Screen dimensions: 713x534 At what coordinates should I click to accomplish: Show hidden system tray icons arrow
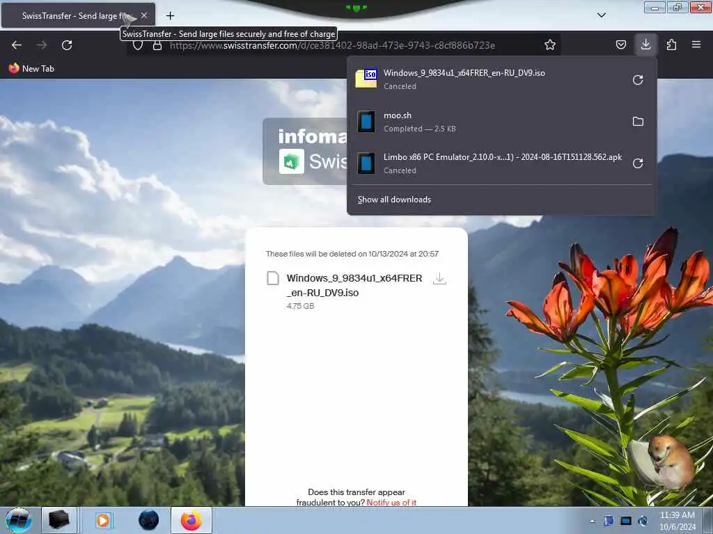[592, 521]
